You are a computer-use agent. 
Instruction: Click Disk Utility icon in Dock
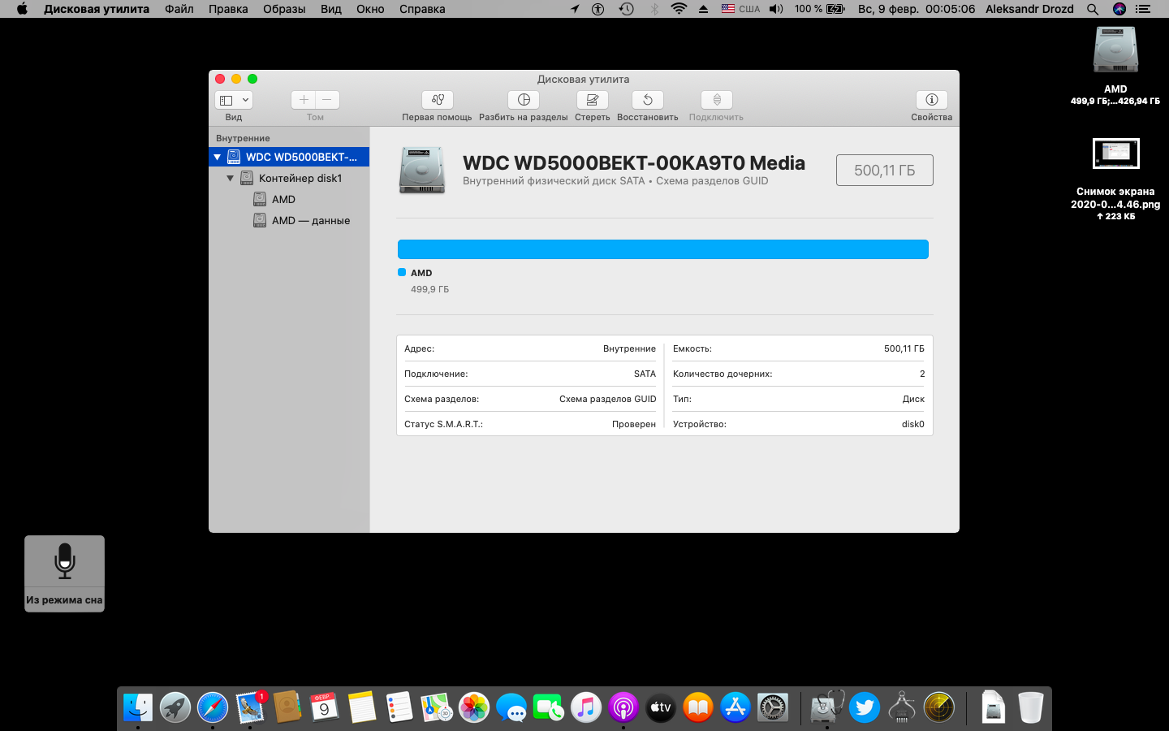click(827, 707)
